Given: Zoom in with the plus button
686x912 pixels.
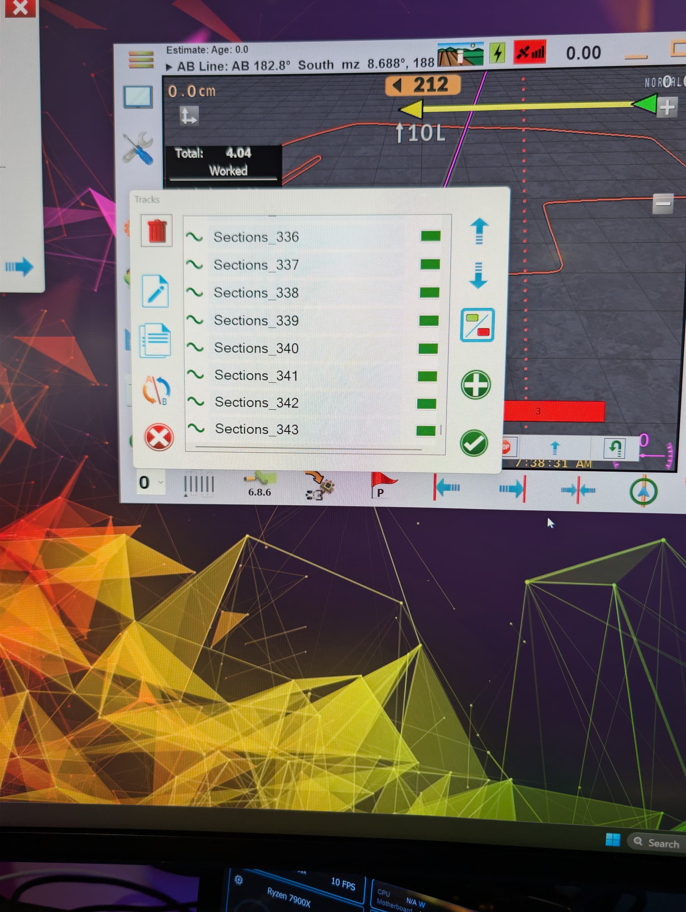Looking at the screenshot, I should [667, 107].
